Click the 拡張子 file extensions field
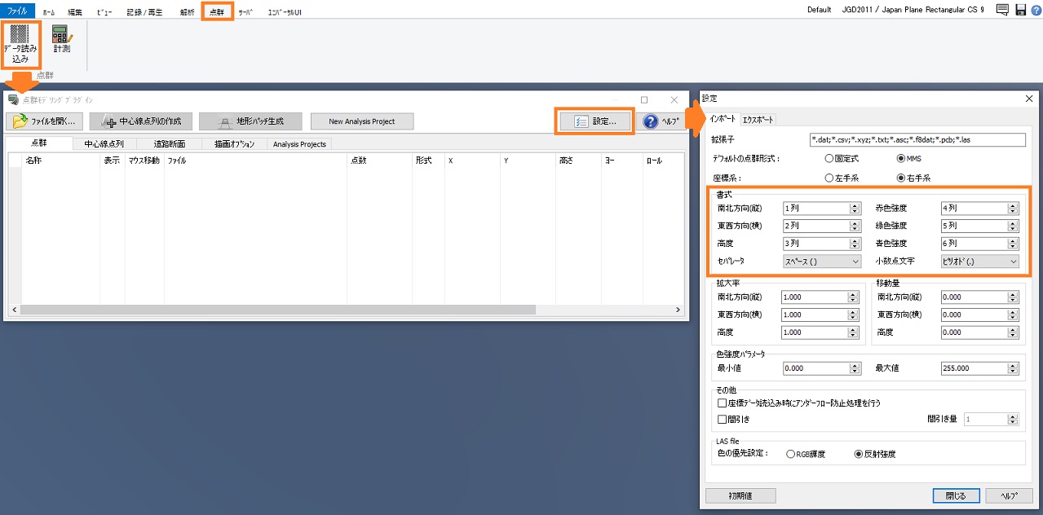 click(917, 140)
